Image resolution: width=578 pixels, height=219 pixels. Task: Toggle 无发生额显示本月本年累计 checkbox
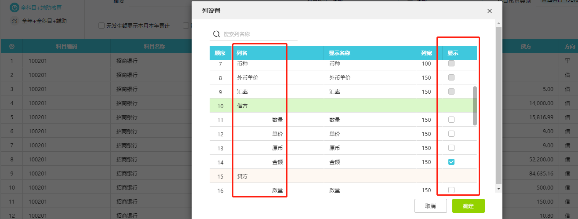[102, 26]
